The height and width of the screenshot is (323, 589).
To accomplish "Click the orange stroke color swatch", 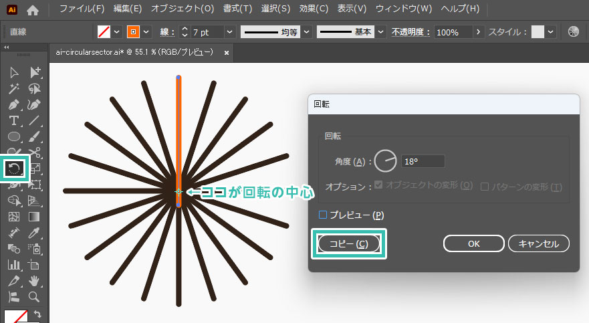I will pyautogui.click(x=133, y=32).
